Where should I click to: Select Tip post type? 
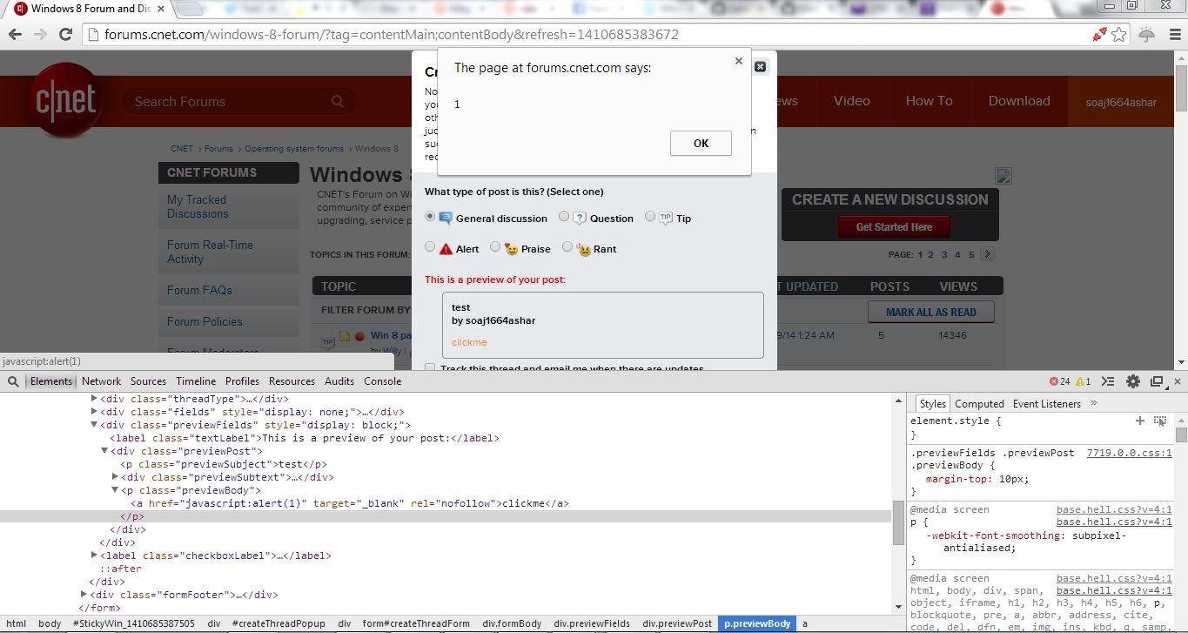650,216
